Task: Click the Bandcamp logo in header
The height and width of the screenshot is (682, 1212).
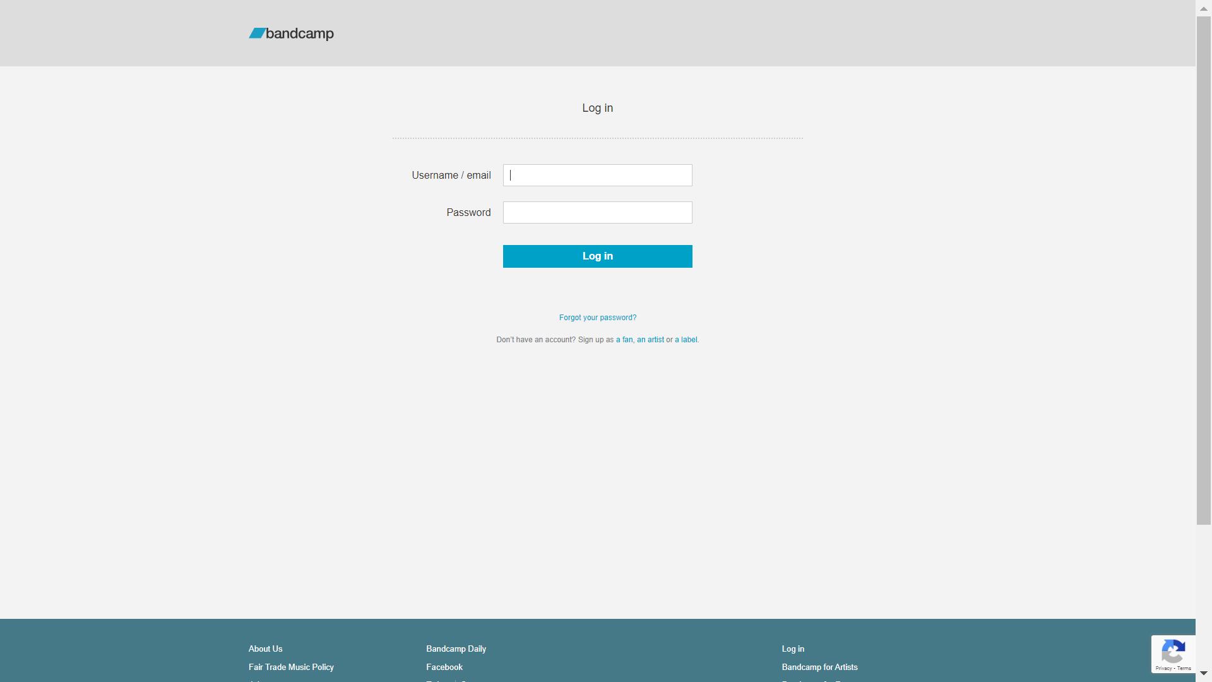Action: click(291, 33)
